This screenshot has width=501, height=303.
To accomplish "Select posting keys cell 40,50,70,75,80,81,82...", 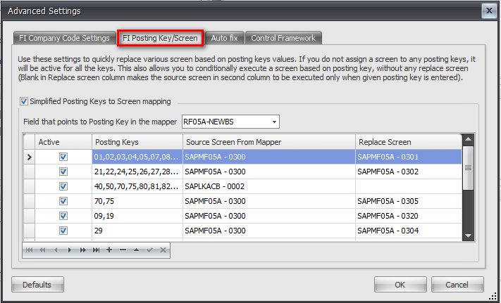I will [x=137, y=186].
